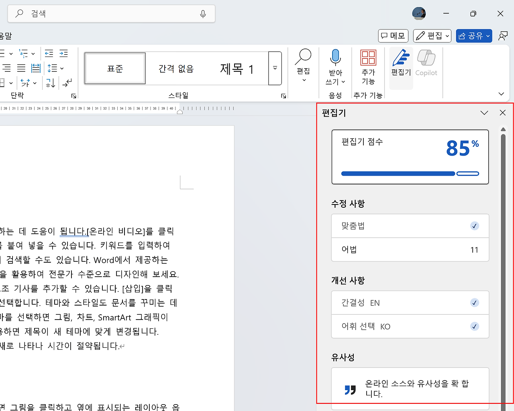Toggle 양쪽 맞춤 justify alignment

click(x=21, y=68)
